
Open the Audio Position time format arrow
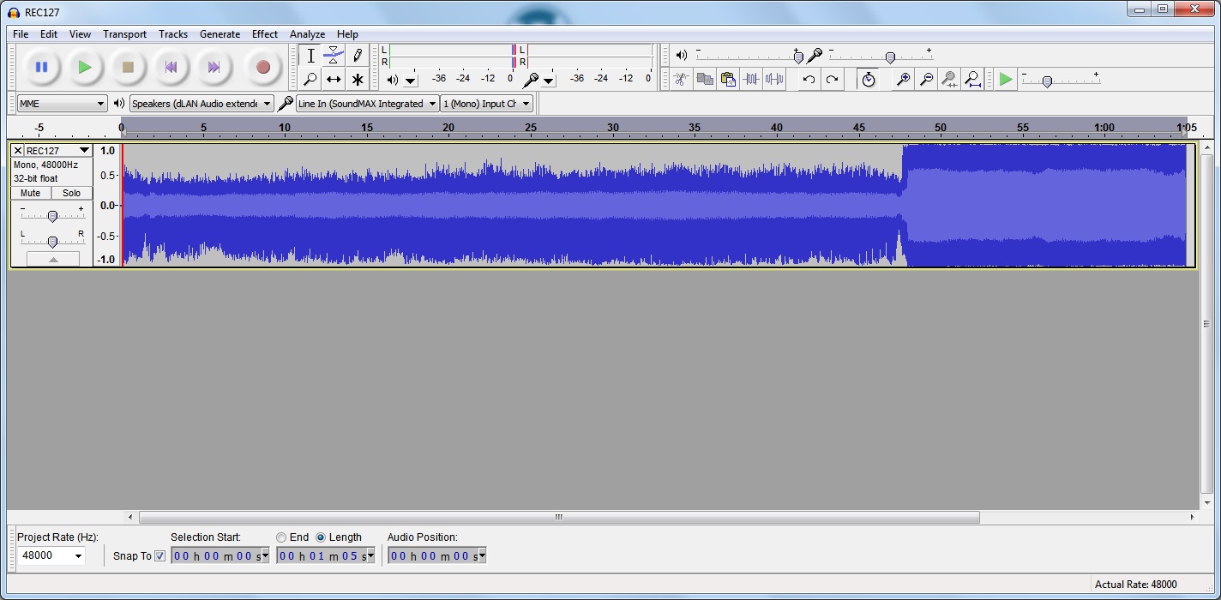point(481,555)
